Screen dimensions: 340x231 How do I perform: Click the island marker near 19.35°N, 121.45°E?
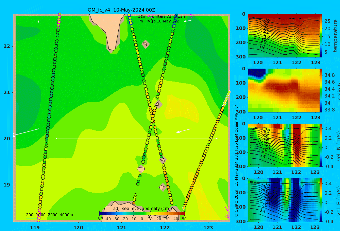(x=141, y=169)
